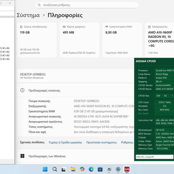174x174 pixels.
Task: Click Windows logo beside Προδιαγραφές των Windows
Action: click(x=22, y=156)
